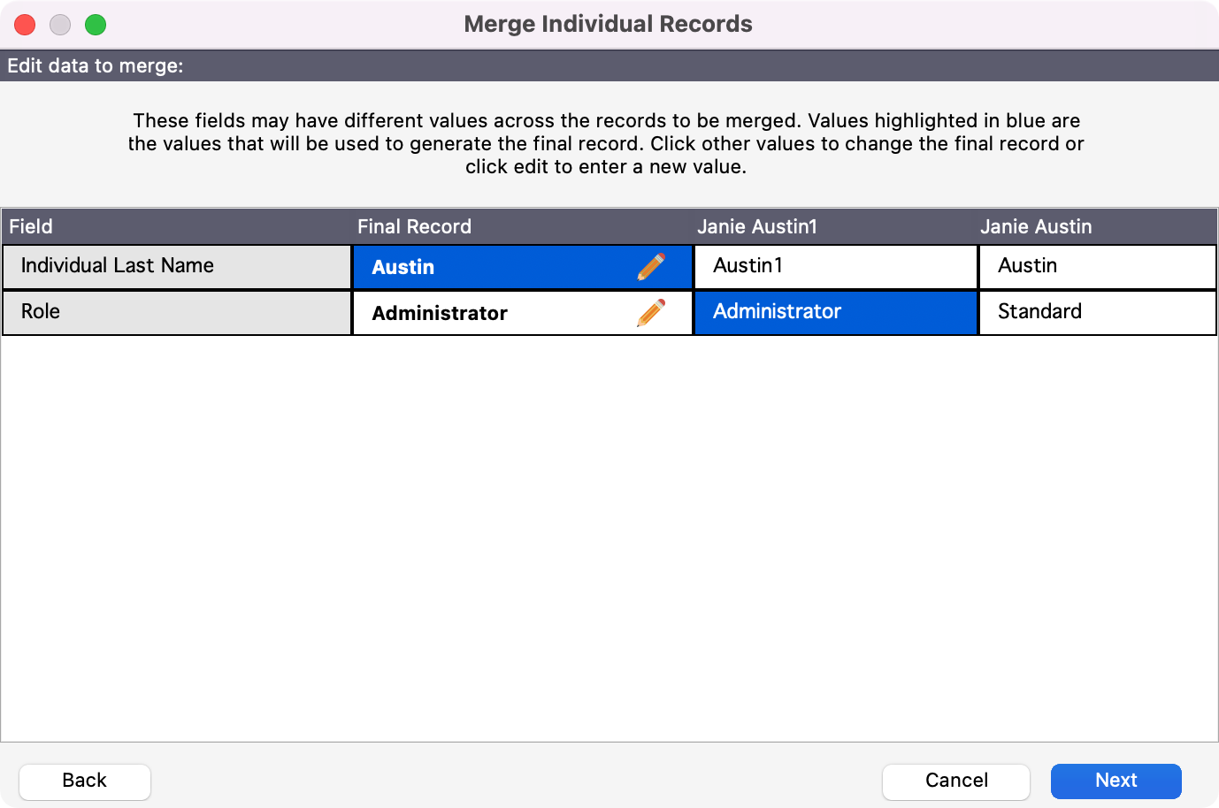Cancel the merge operation
Image resolution: width=1219 pixels, height=808 pixels.
955,781
